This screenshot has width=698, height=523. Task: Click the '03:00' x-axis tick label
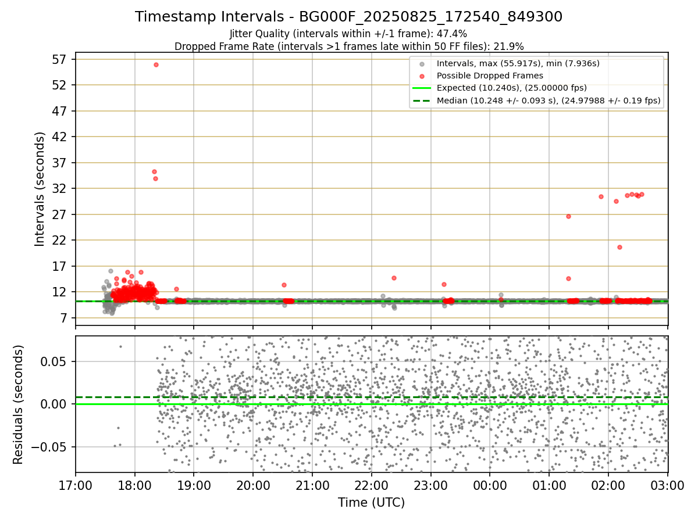(668, 486)
